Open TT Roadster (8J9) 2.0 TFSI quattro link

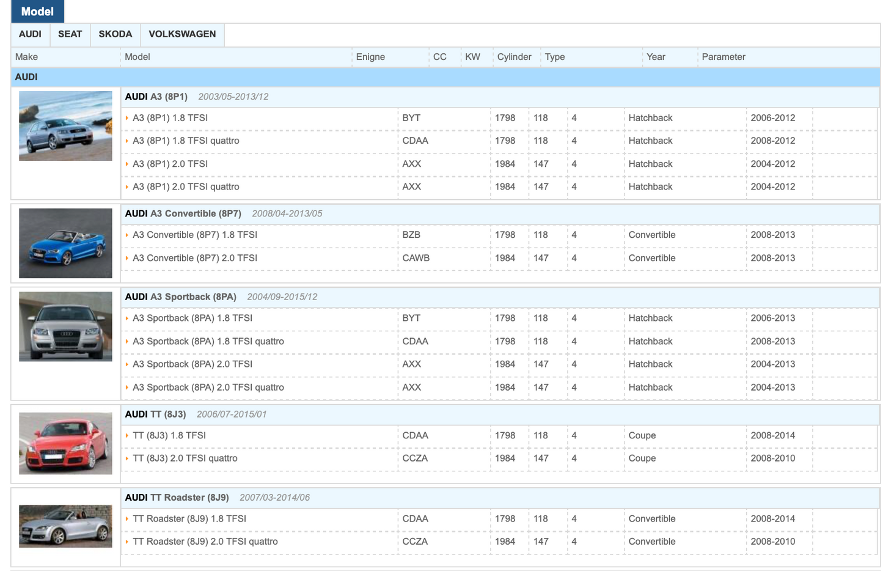pos(205,542)
